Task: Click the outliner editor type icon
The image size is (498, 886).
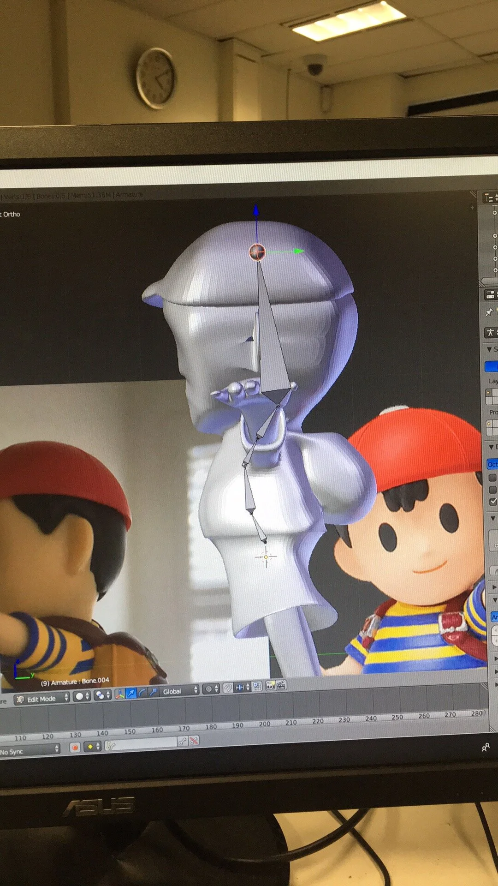Action: [491, 198]
